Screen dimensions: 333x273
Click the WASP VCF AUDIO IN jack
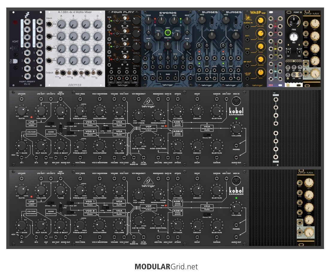coord(247,27)
